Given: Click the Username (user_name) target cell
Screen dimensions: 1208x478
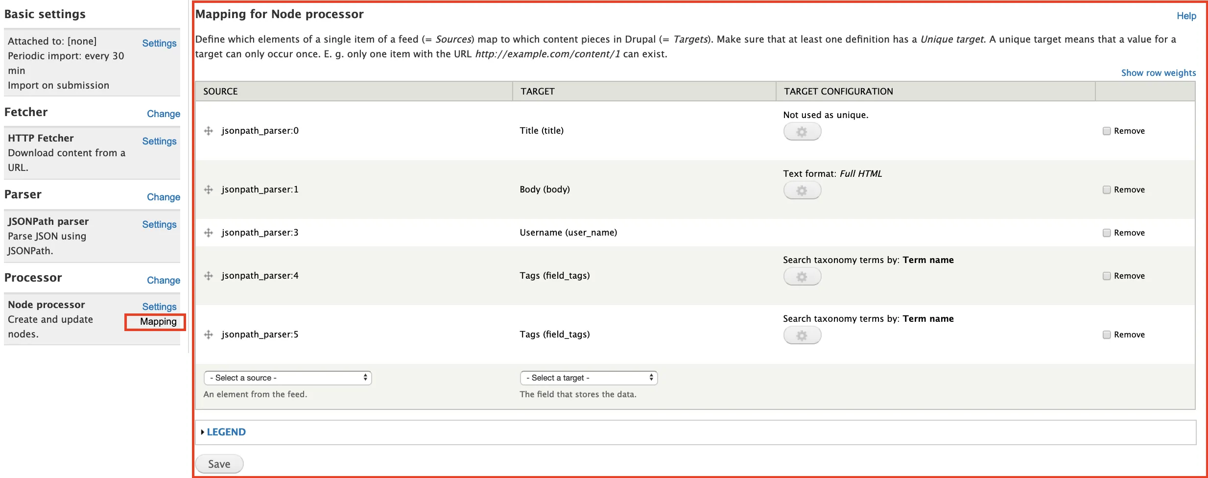Looking at the screenshot, I should point(568,233).
